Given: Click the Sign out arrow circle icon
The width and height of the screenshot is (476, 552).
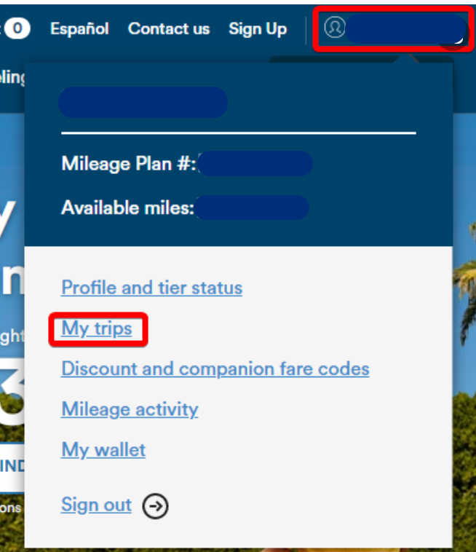Looking at the screenshot, I should (x=155, y=506).
